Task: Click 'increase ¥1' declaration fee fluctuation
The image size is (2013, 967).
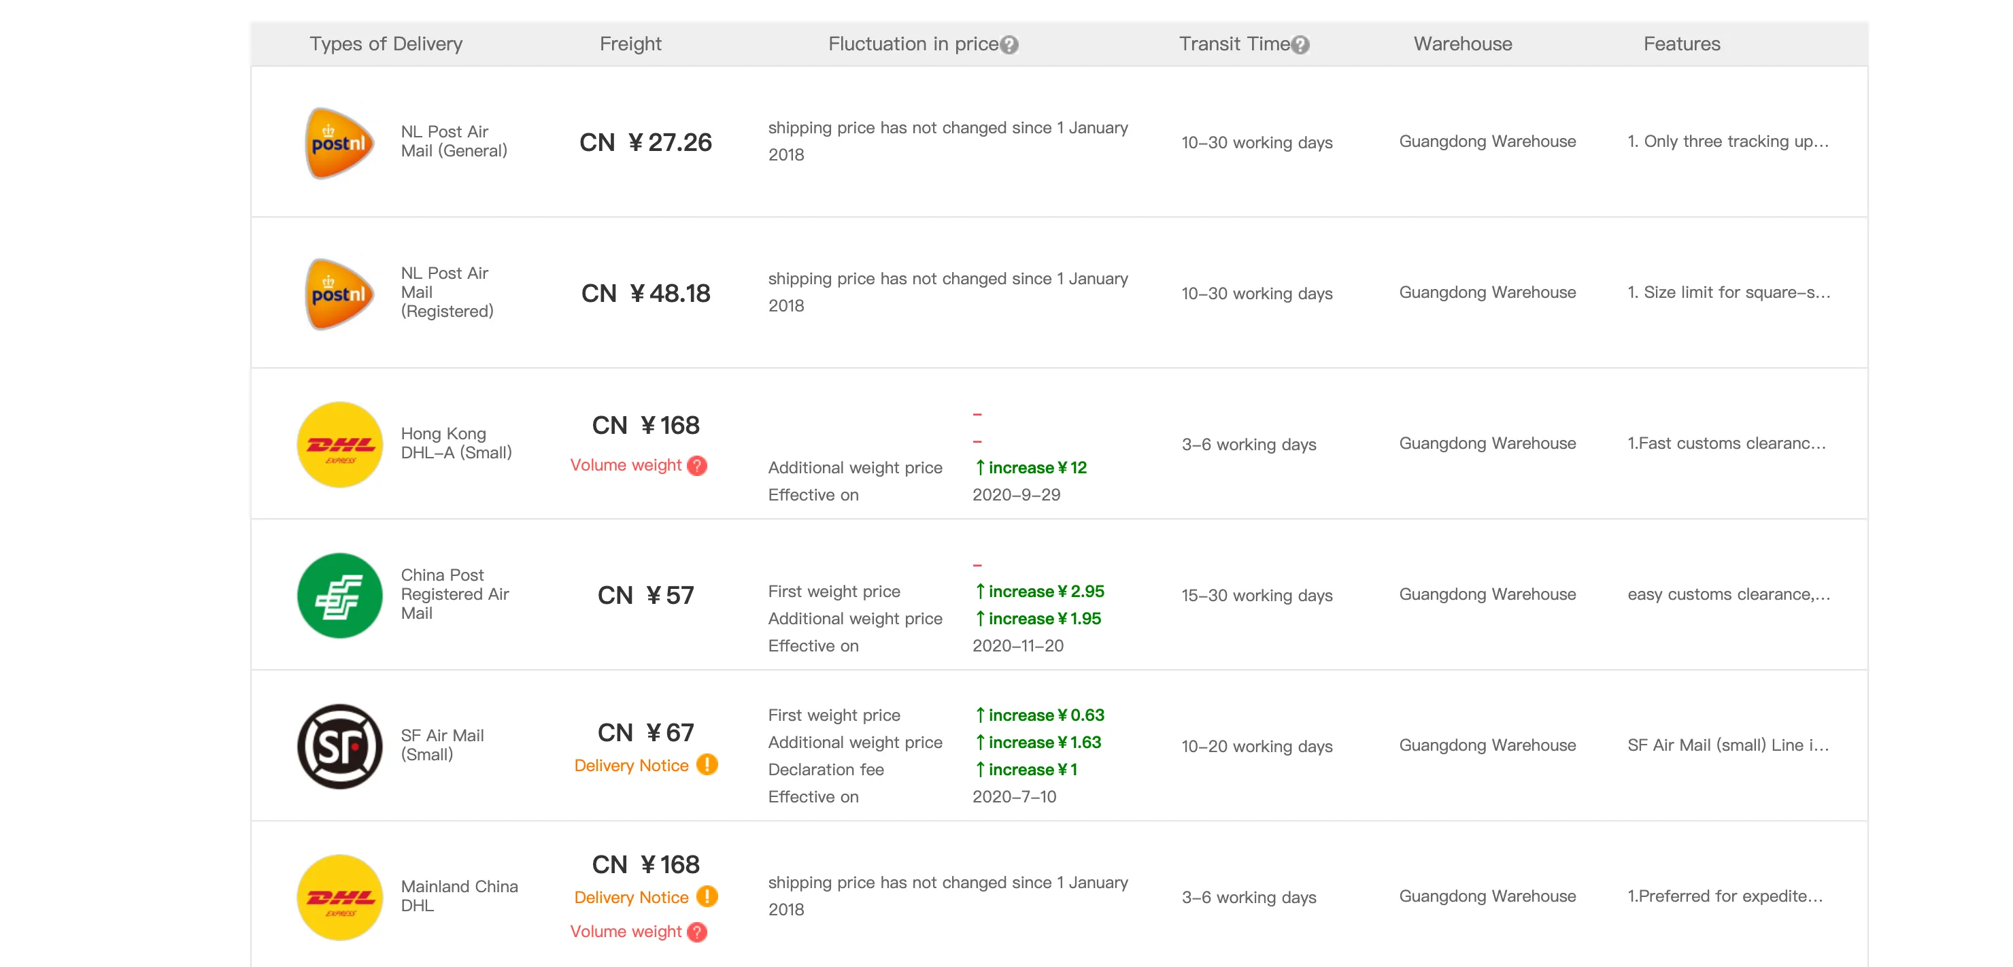Action: click(x=1026, y=769)
